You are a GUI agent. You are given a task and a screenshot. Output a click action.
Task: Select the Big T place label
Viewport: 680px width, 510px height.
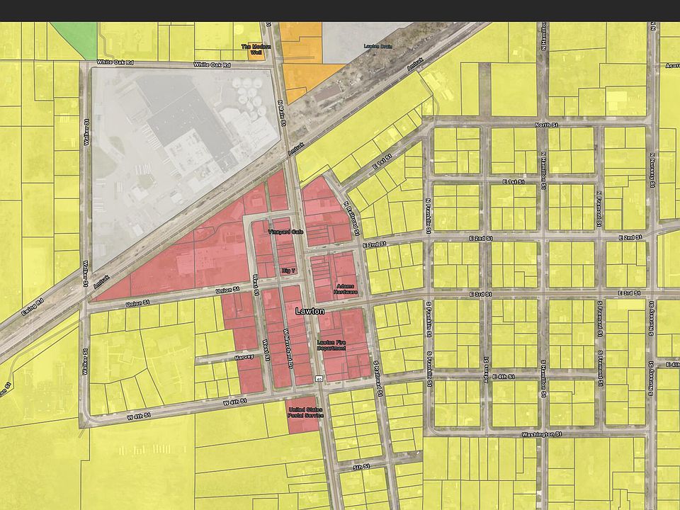point(288,271)
